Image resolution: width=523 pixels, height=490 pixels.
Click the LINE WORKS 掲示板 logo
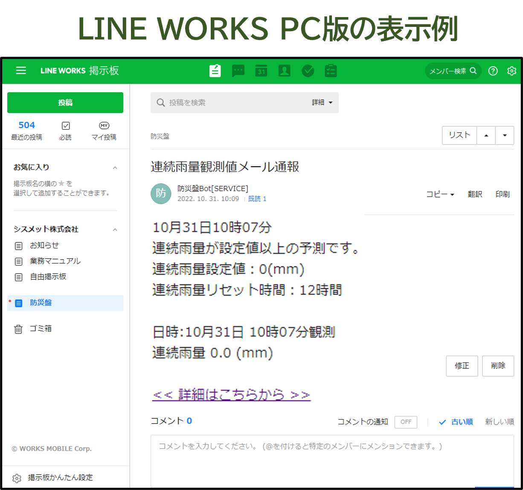pyautogui.click(x=80, y=70)
